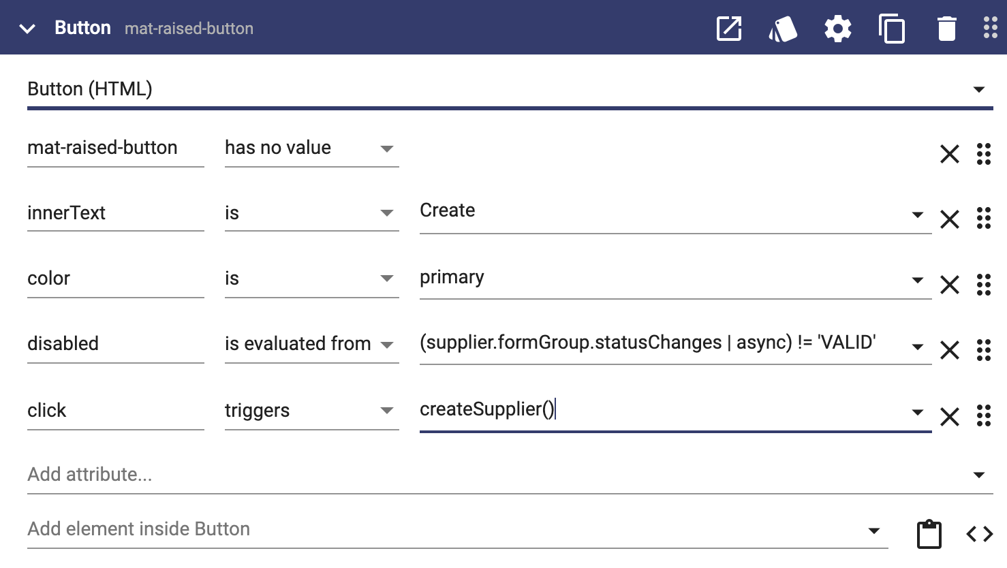1007x568 pixels.
Task: Grab drag handle of click row
Action: tap(984, 415)
